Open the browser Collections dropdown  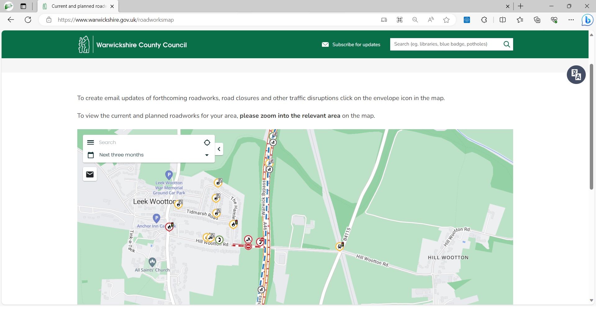coord(537,20)
